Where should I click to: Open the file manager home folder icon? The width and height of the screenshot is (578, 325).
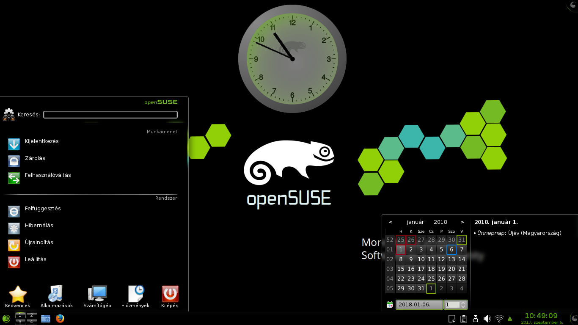(46, 319)
